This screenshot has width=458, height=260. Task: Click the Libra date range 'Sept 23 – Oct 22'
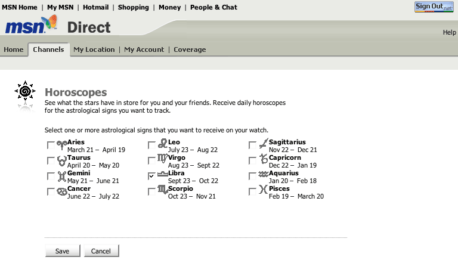[193, 181]
